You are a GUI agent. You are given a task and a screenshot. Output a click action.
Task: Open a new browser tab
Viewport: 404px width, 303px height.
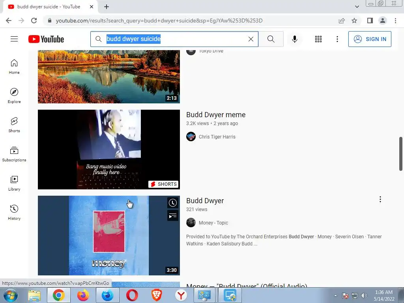click(107, 7)
